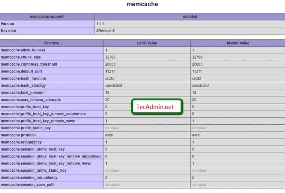Click the memcache.hash_strategy master value 'consistent'
Screen dimensions: 285x193
(200, 85)
